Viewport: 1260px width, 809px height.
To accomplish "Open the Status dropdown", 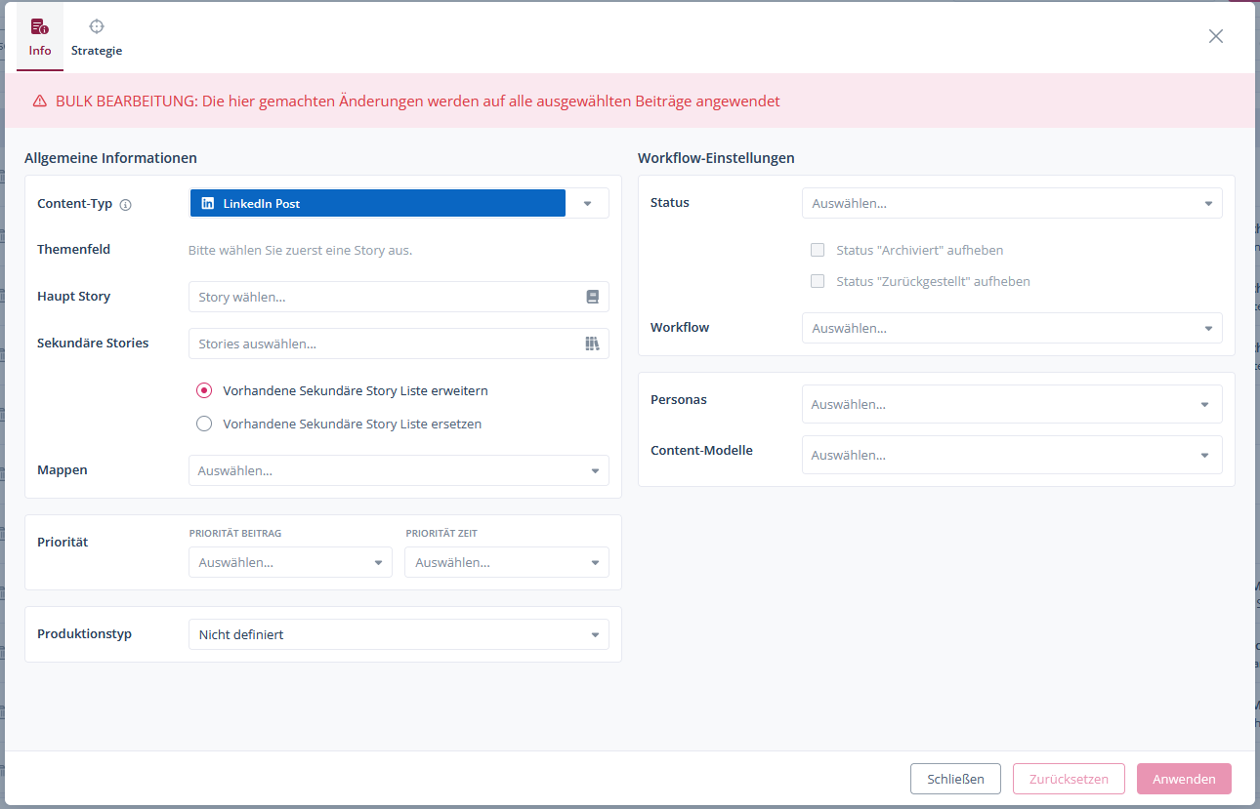I will coord(1011,203).
